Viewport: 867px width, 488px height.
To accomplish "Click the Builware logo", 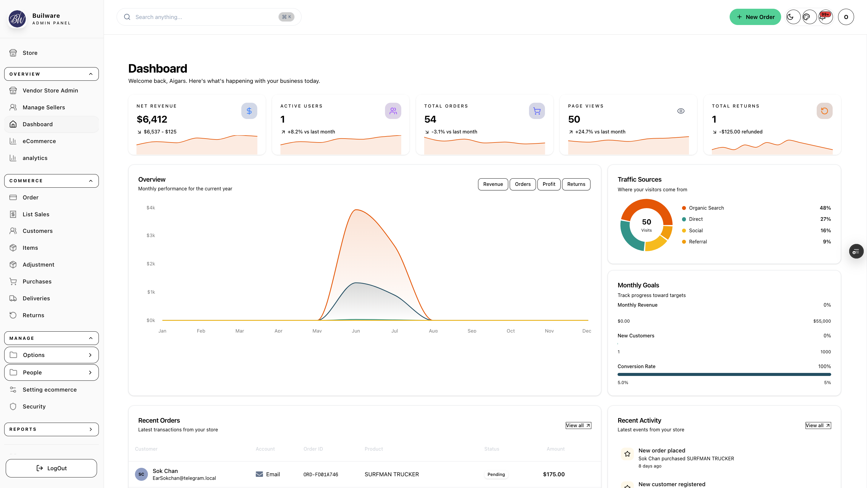I will [17, 19].
